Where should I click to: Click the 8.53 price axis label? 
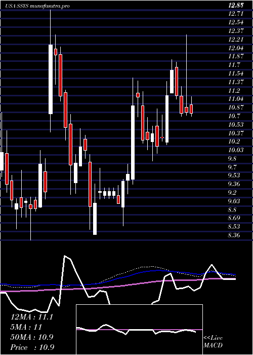pyautogui.click(x=234, y=227)
